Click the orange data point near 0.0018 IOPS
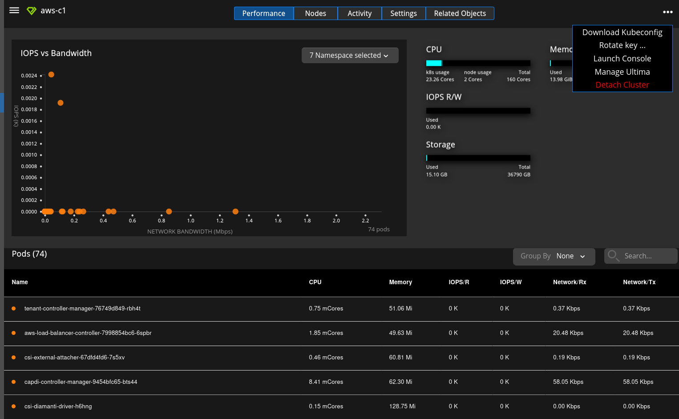Image resolution: width=679 pixels, height=419 pixels. pos(61,103)
